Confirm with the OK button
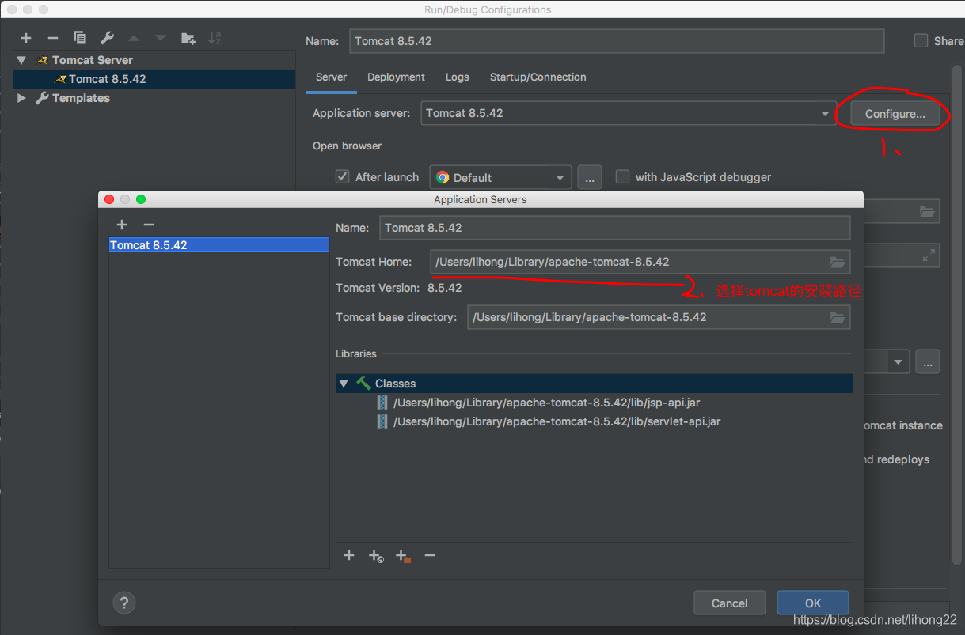 (812, 602)
